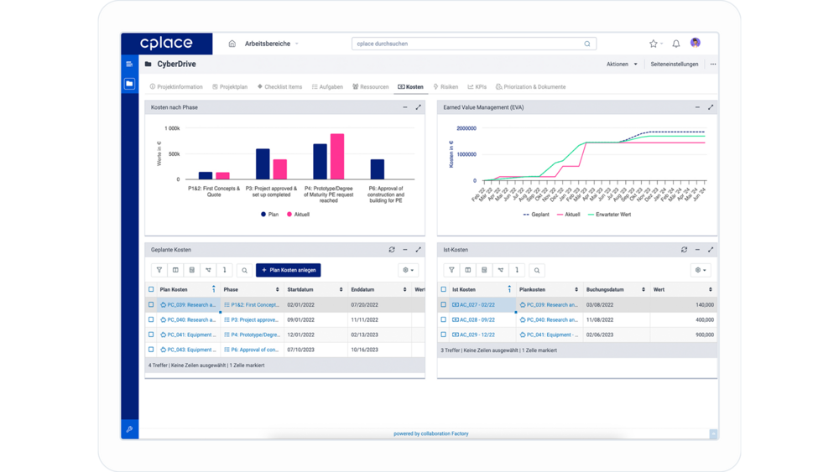Viewport: 839px width, 472px height.
Task: Click Plan Kosten anlegen button
Action: click(288, 270)
